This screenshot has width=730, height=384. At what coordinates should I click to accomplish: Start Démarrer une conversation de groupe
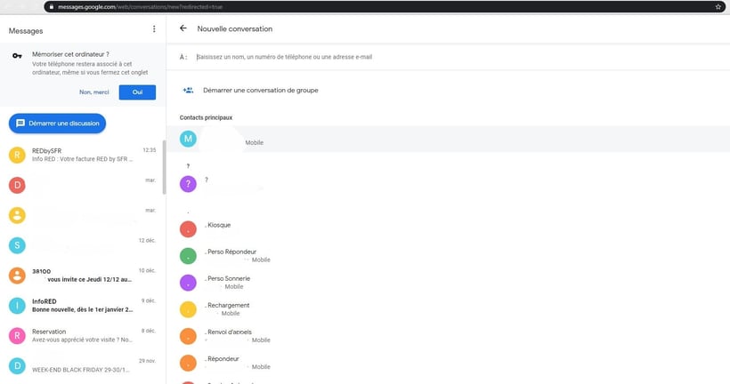261,90
